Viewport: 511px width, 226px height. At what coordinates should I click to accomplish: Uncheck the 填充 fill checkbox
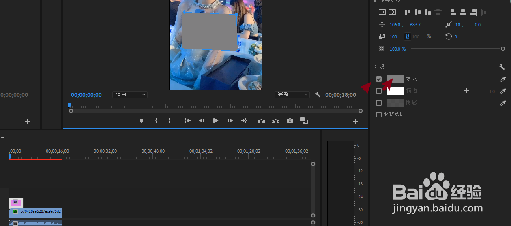tap(379, 79)
